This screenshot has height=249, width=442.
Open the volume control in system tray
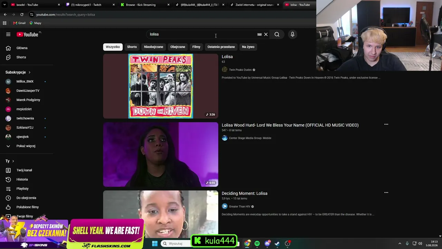click(x=420, y=243)
